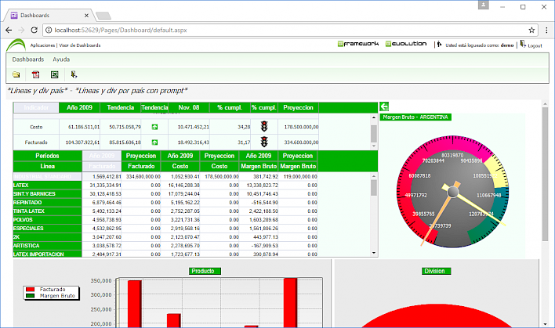Click the open folder toolbar icon

click(16, 74)
